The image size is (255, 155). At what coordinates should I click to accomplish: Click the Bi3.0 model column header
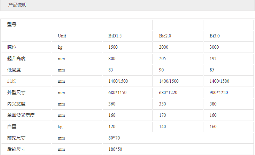(215, 36)
